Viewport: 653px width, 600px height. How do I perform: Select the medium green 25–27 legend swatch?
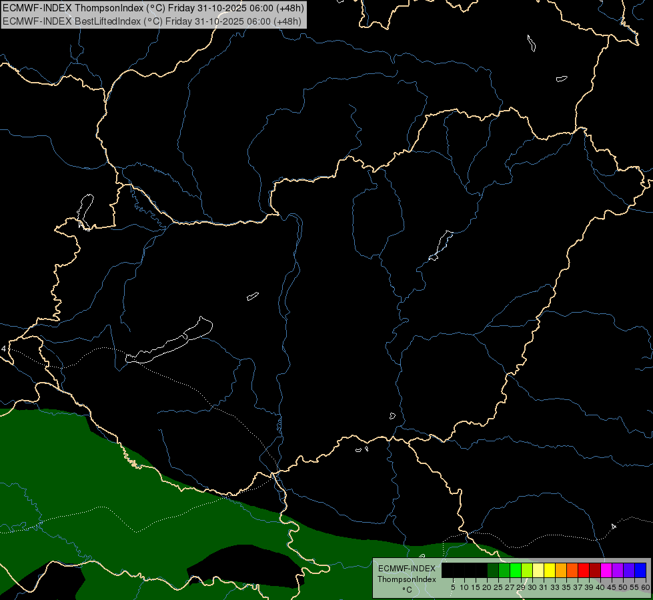coord(504,570)
